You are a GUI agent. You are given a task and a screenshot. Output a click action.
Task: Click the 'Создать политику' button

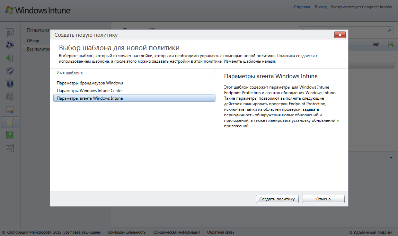(x=277, y=199)
